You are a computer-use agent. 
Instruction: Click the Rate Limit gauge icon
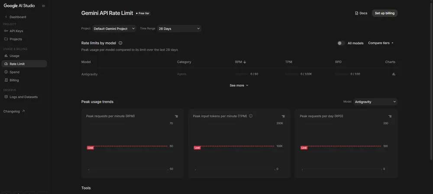pos(6,64)
